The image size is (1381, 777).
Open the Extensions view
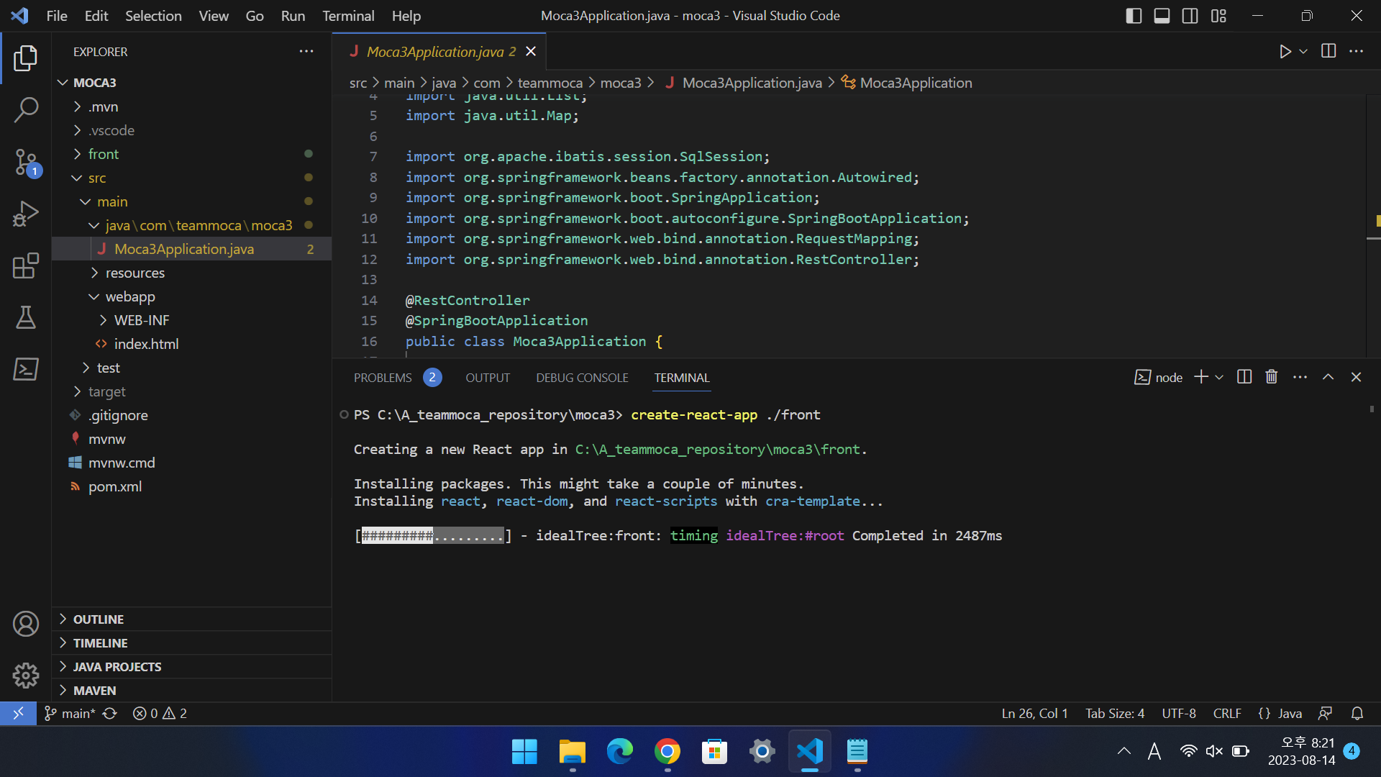[x=26, y=265]
